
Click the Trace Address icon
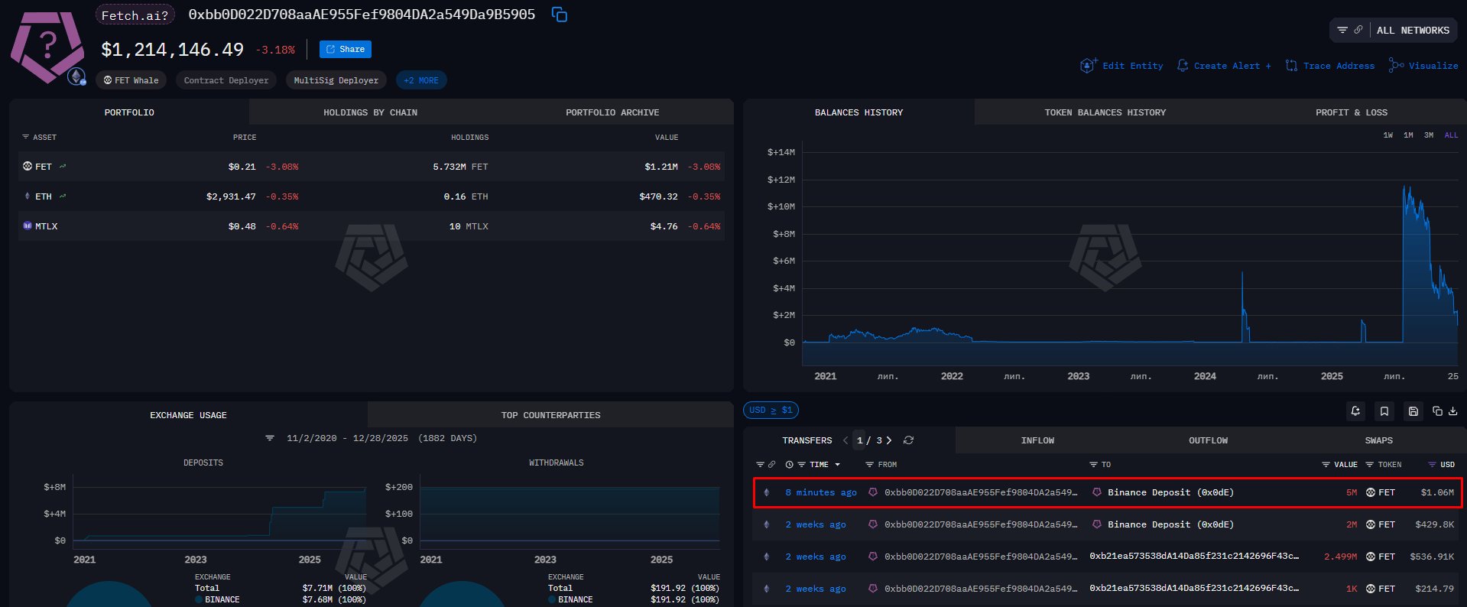click(1291, 66)
